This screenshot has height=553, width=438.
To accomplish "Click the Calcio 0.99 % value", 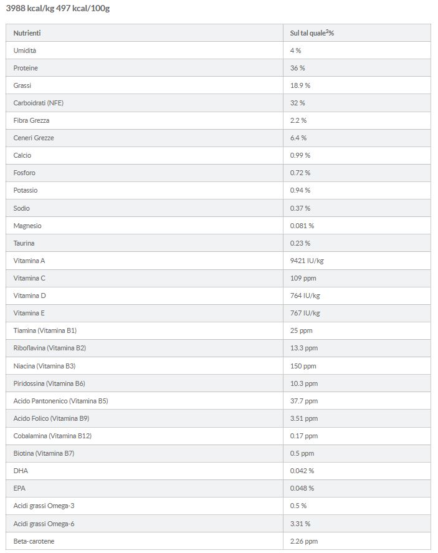I will pyautogui.click(x=300, y=155).
